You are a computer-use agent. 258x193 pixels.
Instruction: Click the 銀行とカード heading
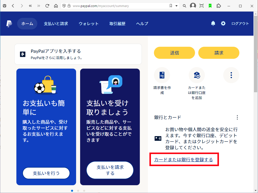(168, 117)
